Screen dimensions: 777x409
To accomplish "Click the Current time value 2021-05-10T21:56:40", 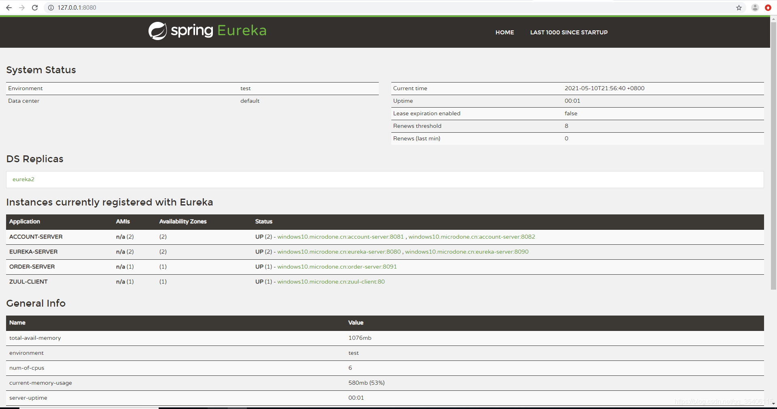I will click(604, 88).
